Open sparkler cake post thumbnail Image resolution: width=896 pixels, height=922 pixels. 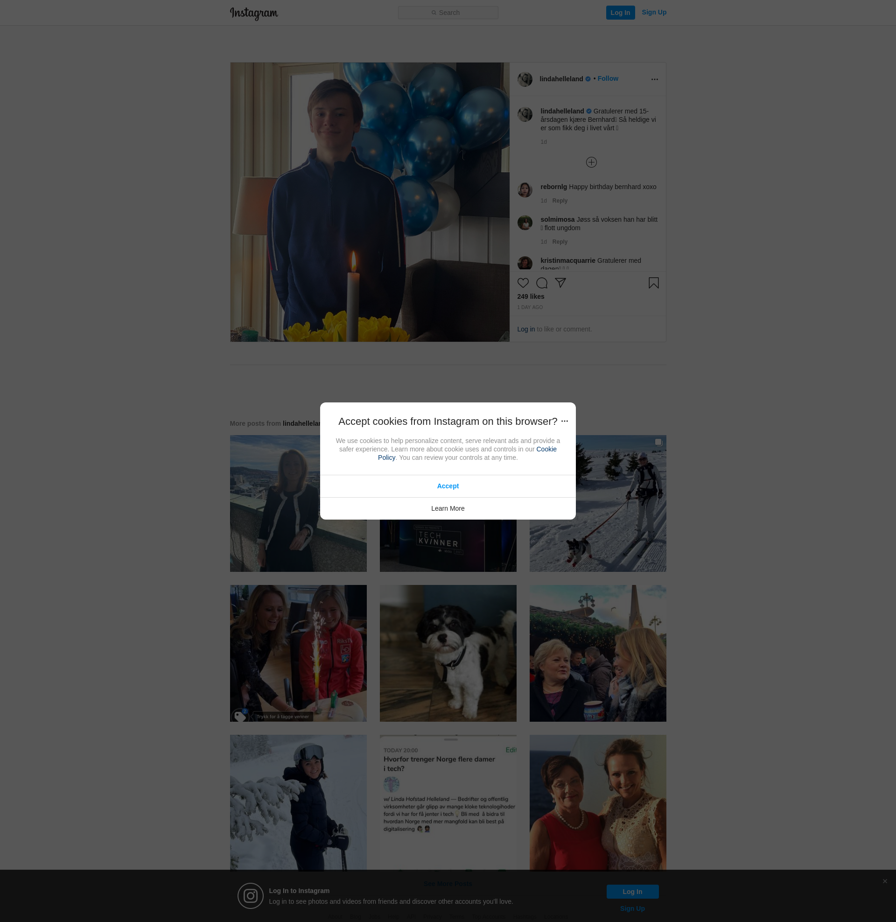(x=298, y=653)
